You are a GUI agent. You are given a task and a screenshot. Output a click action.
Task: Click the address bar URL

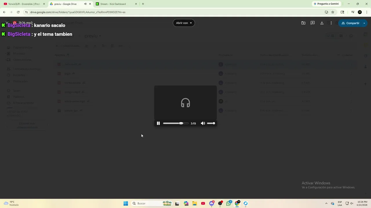pos(78,12)
